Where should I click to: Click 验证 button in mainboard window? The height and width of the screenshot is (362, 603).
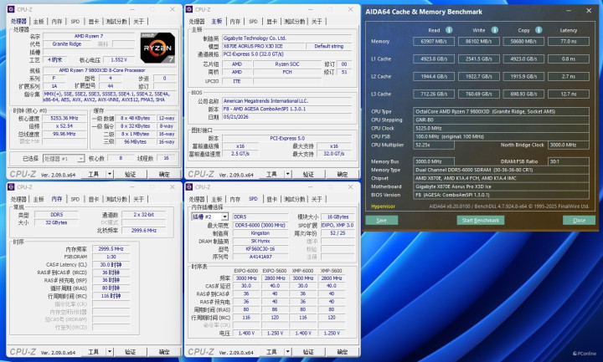coord(308,174)
